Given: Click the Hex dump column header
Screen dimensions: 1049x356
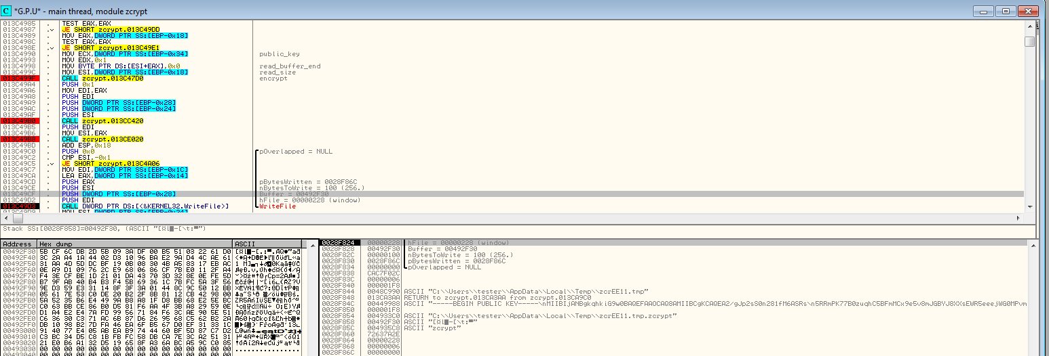Looking at the screenshot, I should coord(134,244).
